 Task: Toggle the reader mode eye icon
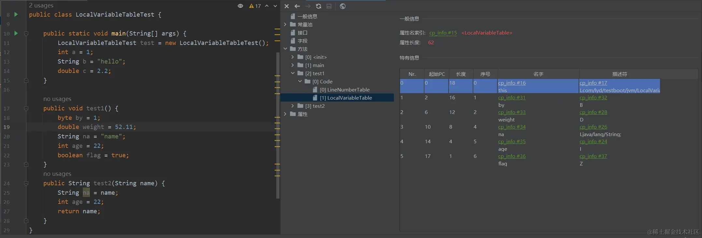coord(240,6)
